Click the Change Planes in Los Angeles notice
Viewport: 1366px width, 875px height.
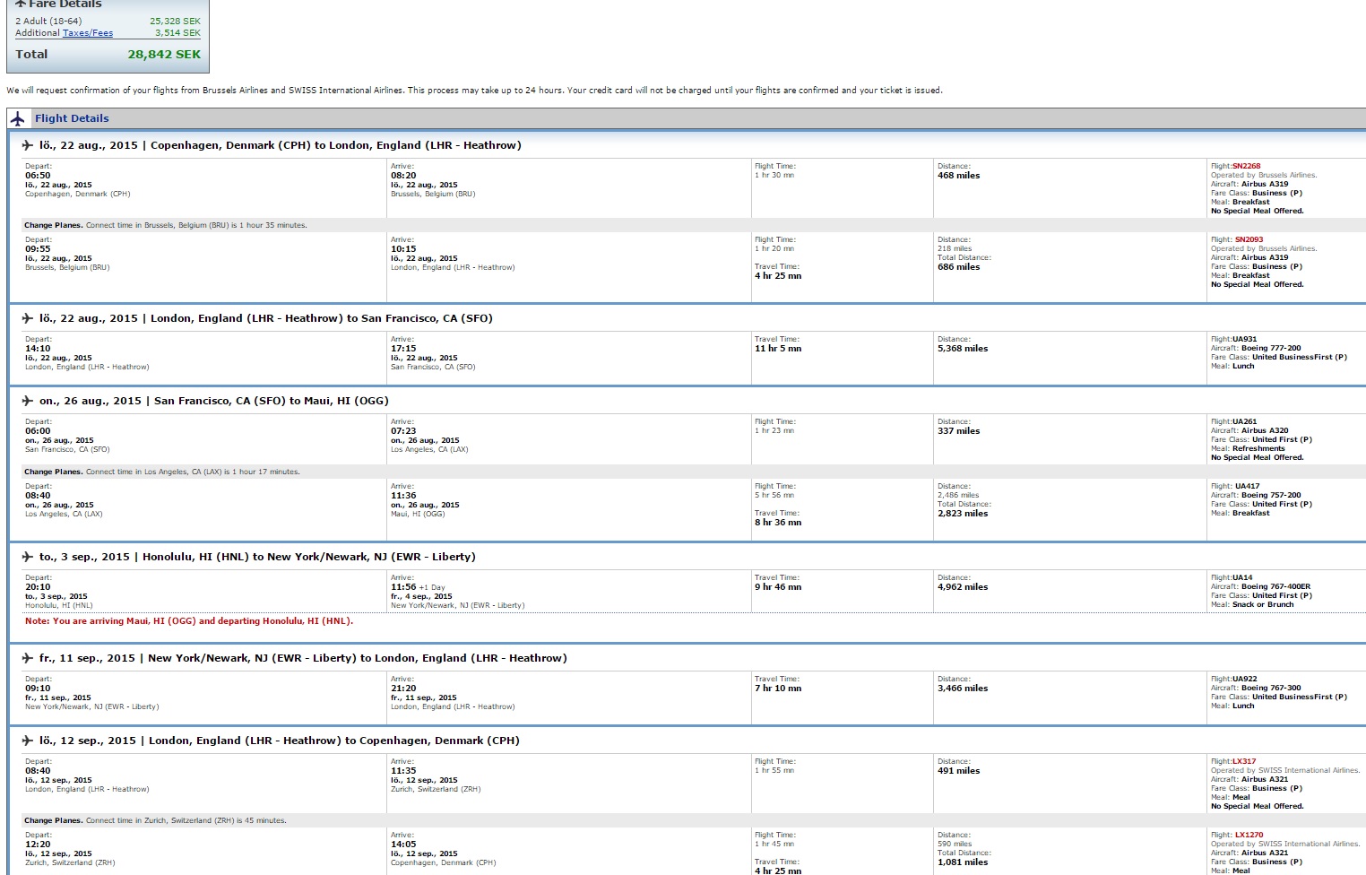[161, 472]
